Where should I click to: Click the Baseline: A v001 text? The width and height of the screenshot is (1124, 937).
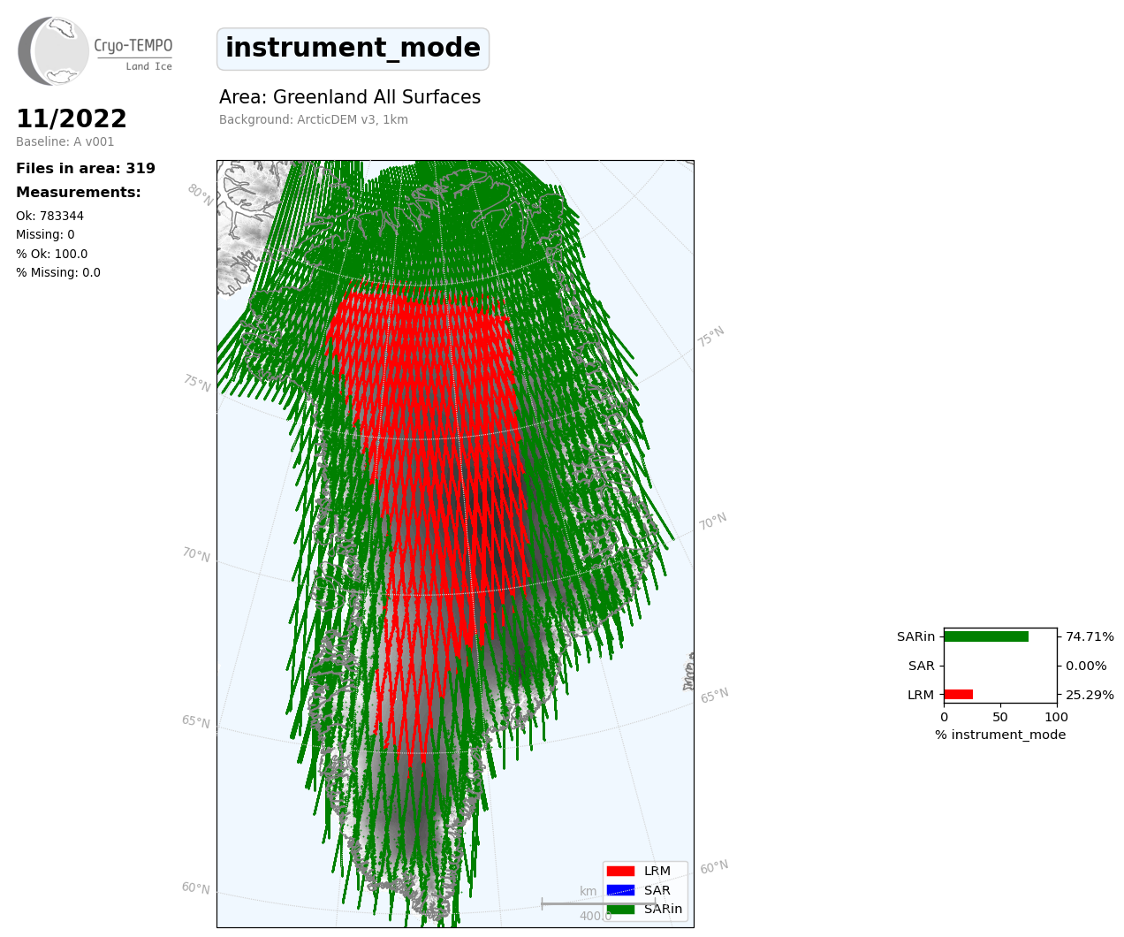65,141
